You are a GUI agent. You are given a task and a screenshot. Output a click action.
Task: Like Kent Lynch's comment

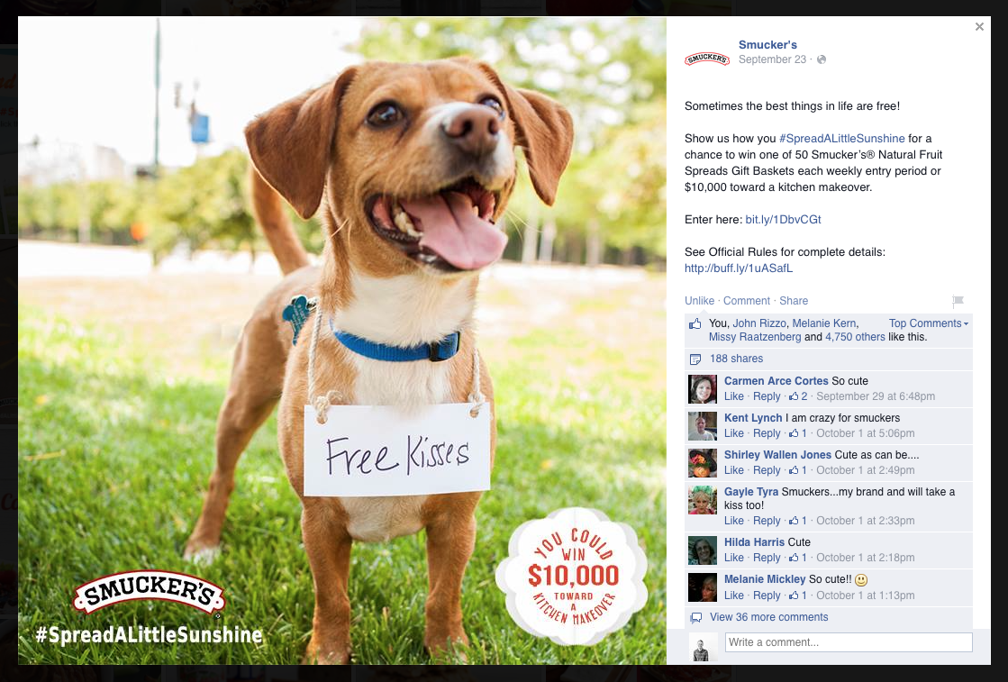point(733,433)
